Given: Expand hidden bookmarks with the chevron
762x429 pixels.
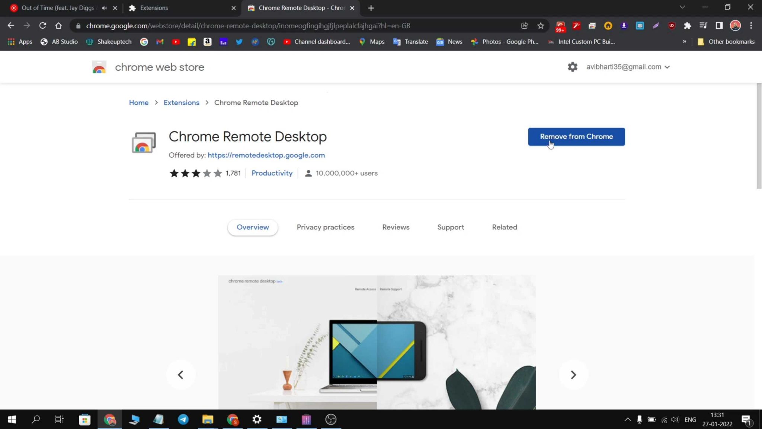Looking at the screenshot, I should click(x=685, y=41).
